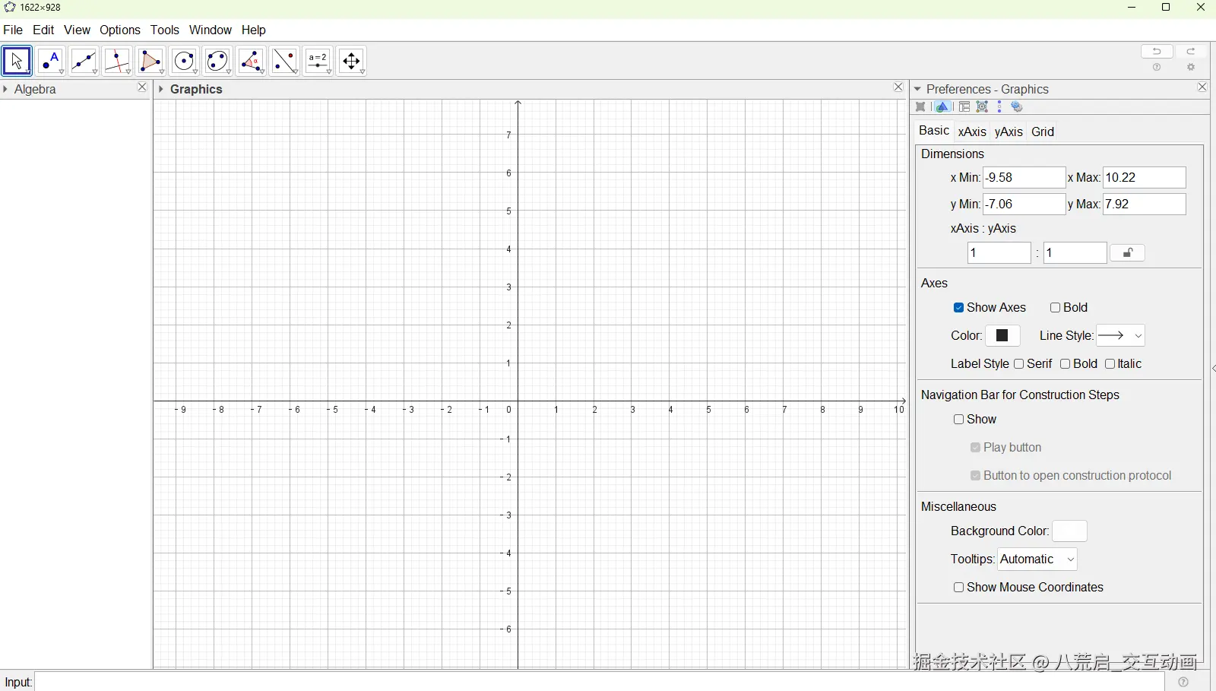Select the Ellipse conic tool
Viewport: 1216px width, 691px height.
(x=217, y=61)
